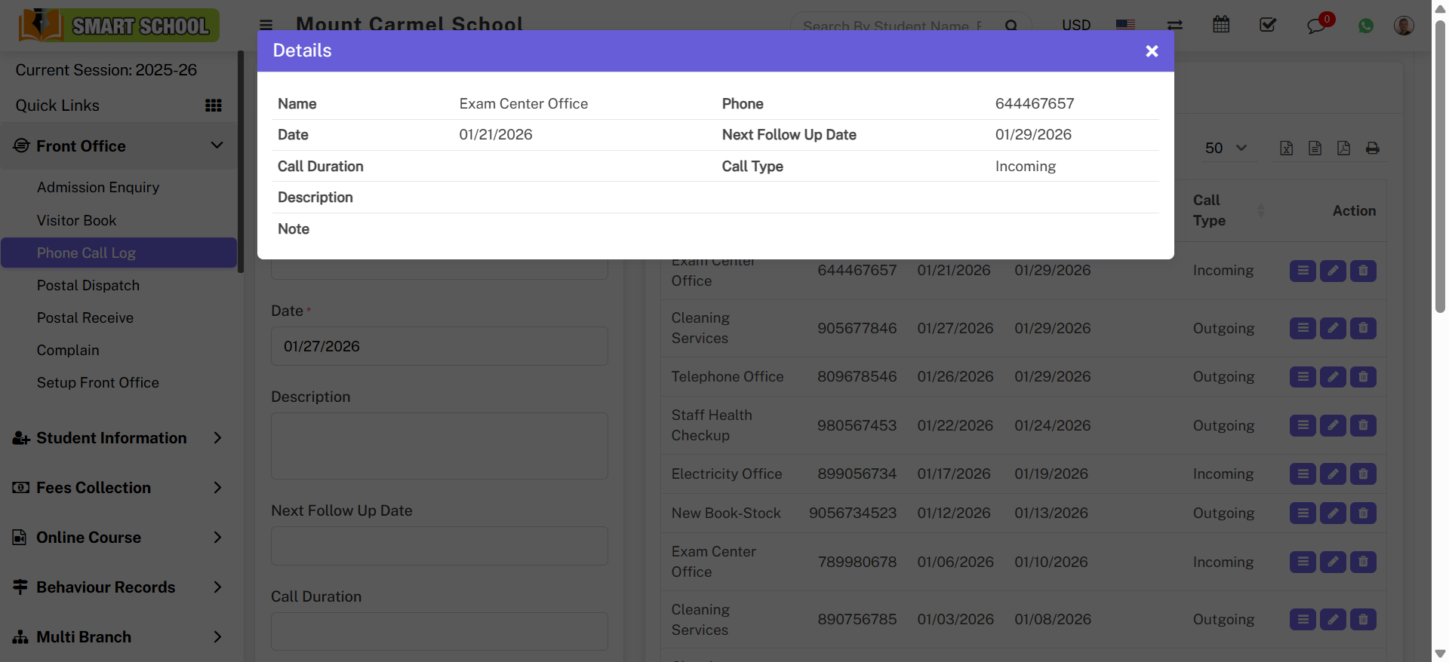Select Postal Dispatch menu item
This screenshot has height=662, width=1449.
coord(88,286)
